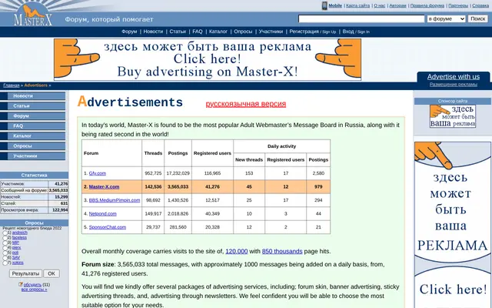Open BBS.MediumPimpin.com link in table
The image size is (492, 308).
(115, 200)
